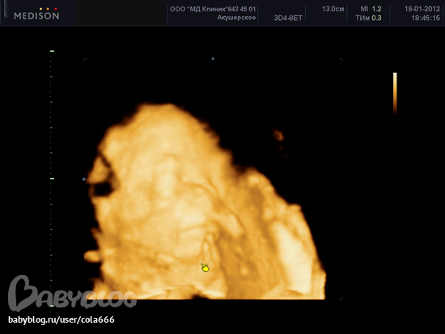Select the blue diamond marker on left ROI edge
The height and width of the screenshot is (334, 445).
pyautogui.click(x=83, y=179)
